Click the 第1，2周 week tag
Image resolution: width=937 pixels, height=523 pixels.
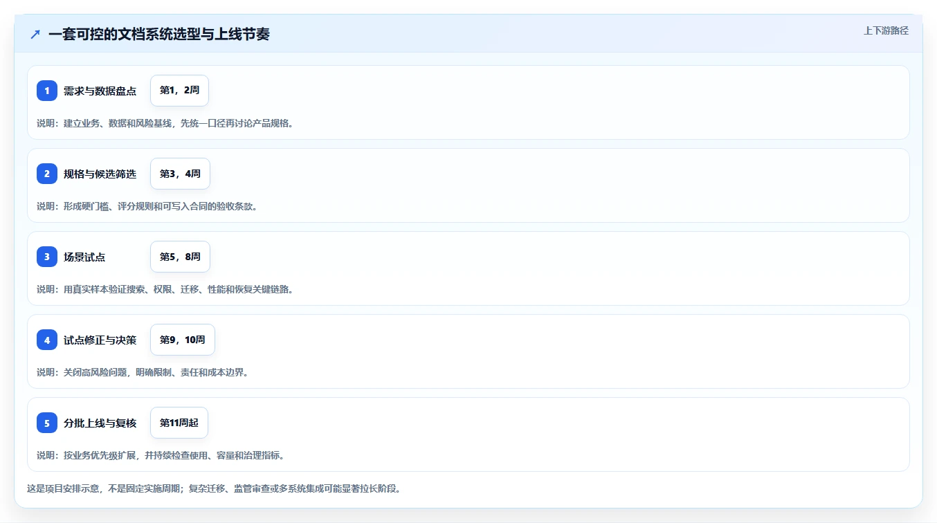tap(179, 91)
